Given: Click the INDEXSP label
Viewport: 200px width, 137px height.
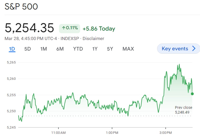Looking at the screenshot, I should tap(70, 38).
